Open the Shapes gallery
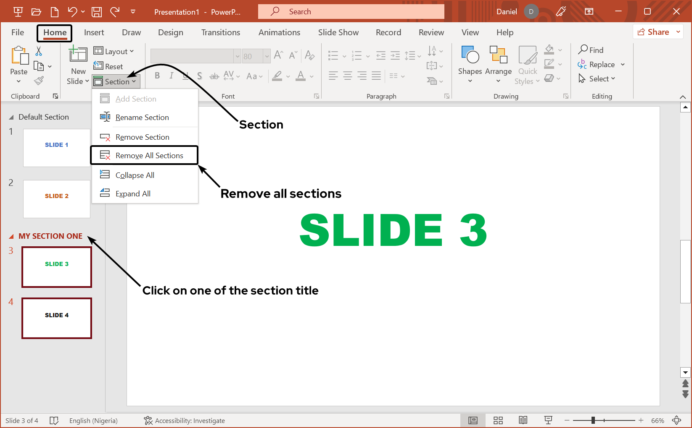This screenshot has width=692, height=428. 470,64
